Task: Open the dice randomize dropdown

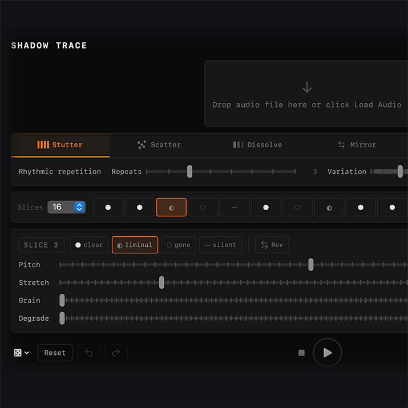Action: 22,353
